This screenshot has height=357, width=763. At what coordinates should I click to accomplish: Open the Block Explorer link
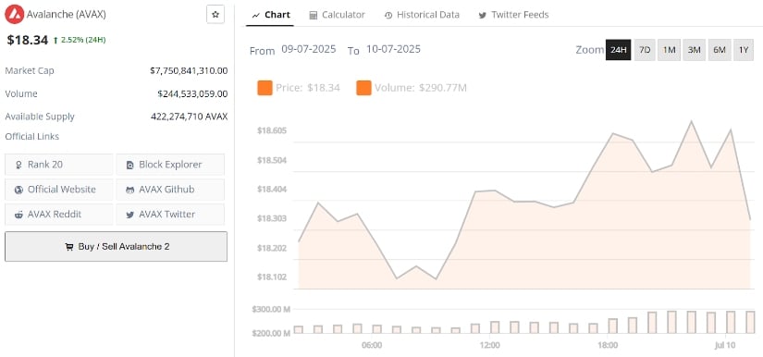coord(170,165)
